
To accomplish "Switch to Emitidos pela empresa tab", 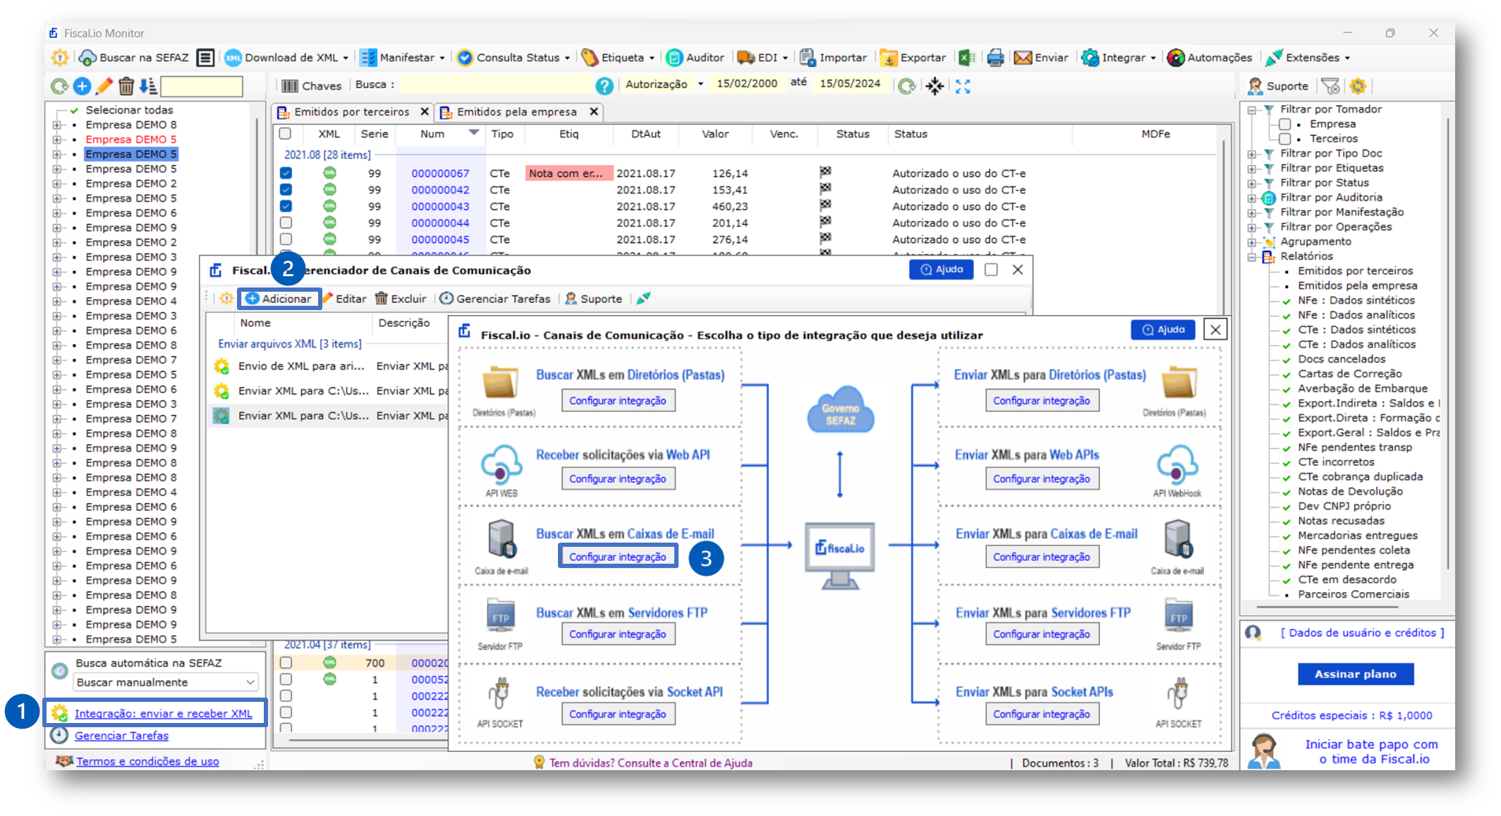I will point(516,112).
